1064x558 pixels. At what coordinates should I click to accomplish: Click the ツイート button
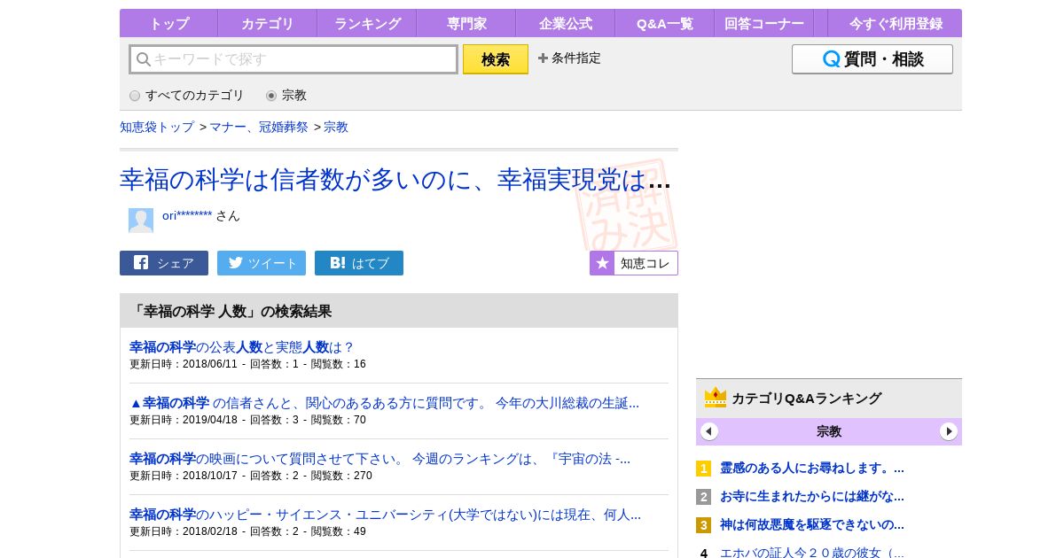pyautogui.click(x=262, y=263)
